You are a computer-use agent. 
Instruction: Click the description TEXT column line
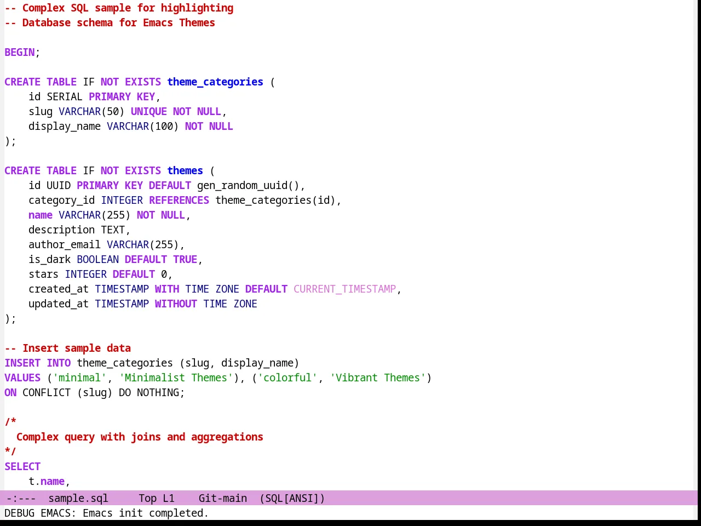coord(79,230)
